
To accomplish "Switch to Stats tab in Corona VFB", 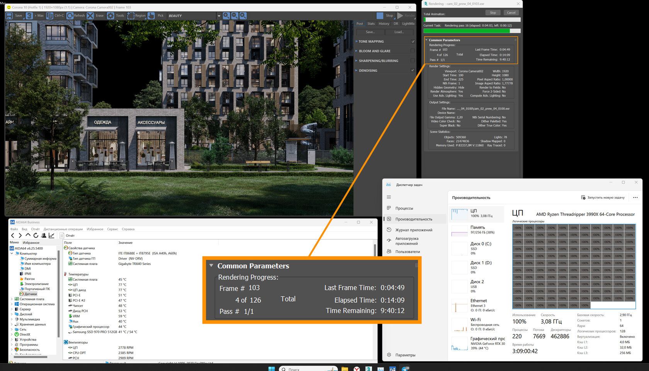I will coord(371,24).
